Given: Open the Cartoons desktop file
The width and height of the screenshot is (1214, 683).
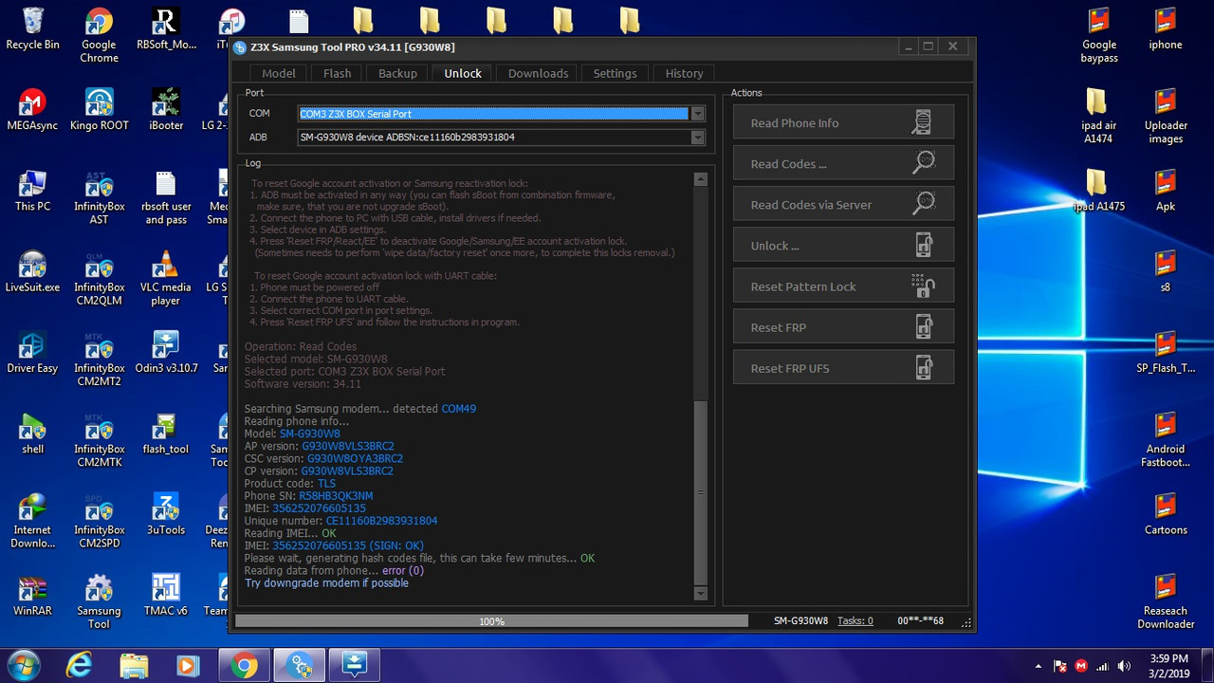Looking at the screenshot, I should 1166,513.
